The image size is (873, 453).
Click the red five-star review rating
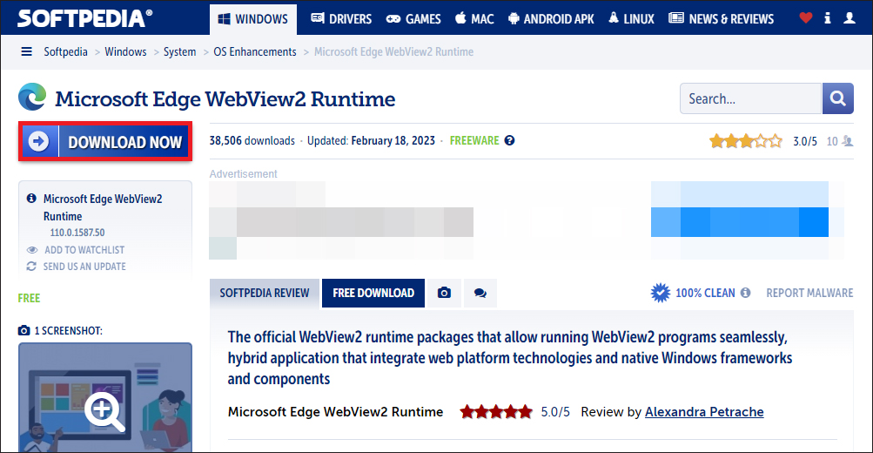tap(496, 412)
